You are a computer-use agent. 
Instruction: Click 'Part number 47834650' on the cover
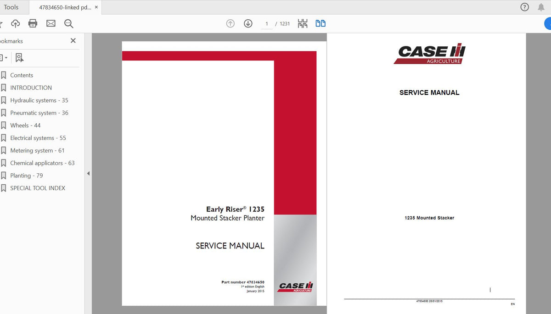pos(243,282)
